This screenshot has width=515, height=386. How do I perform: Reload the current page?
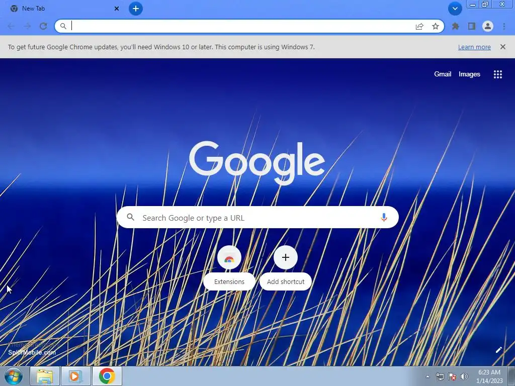(43, 26)
